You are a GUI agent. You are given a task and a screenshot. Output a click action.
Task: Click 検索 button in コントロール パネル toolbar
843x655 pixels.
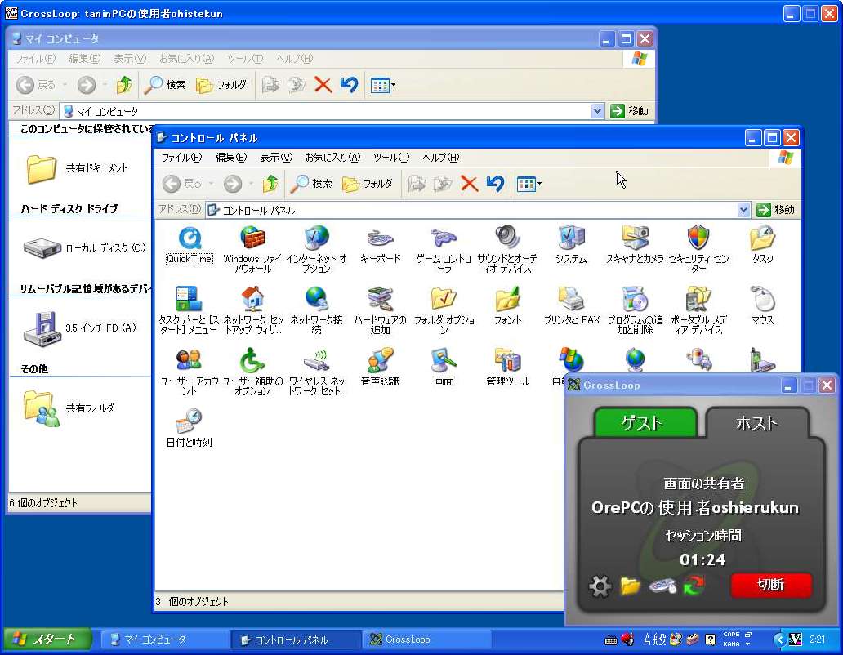(x=311, y=184)
